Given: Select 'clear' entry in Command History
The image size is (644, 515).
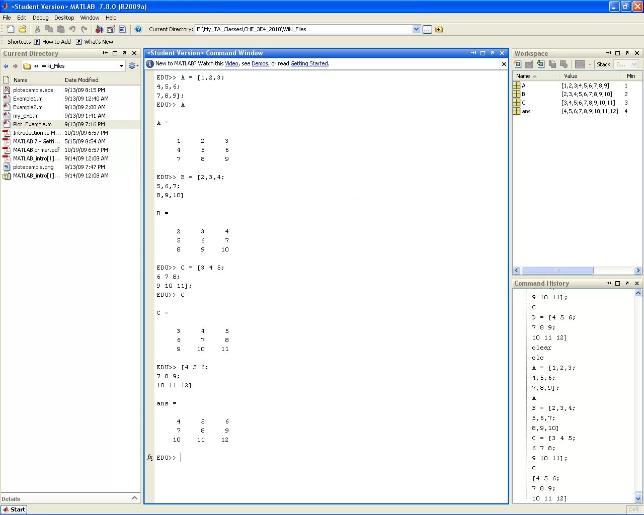Looking at the screenshot, I should click(x=541, y=348).
